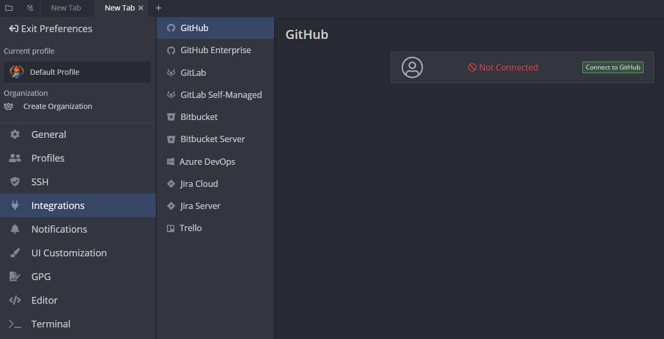Click the Notifications bell icon
The image size is (664, 339).
pyautogui.click(x=15, y=229)
